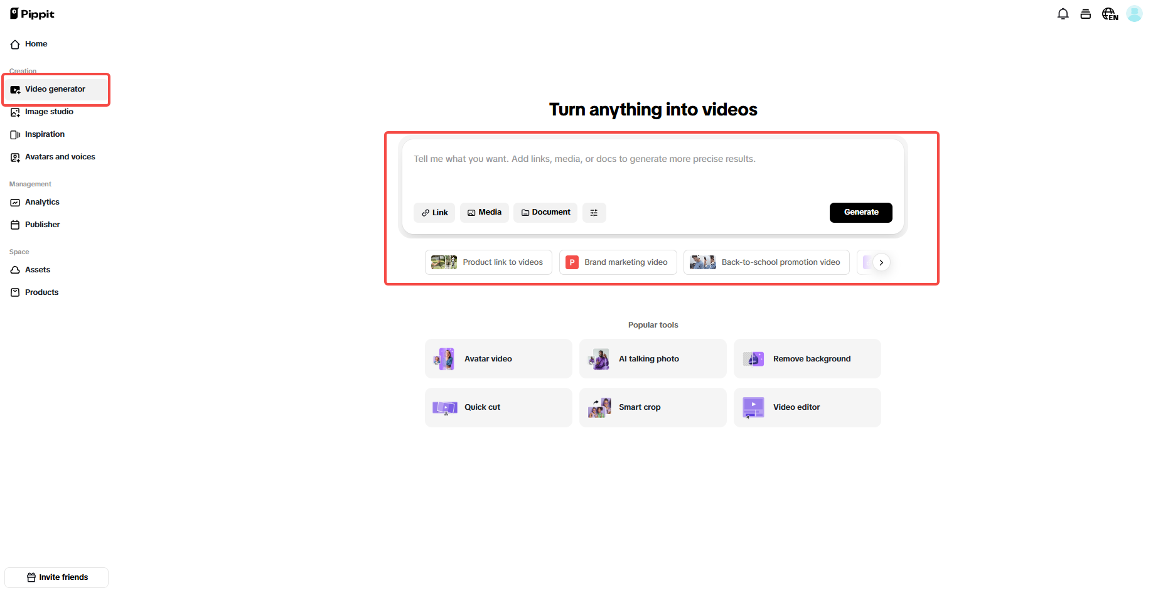Open Analytics in sidebar

[56, 202]
